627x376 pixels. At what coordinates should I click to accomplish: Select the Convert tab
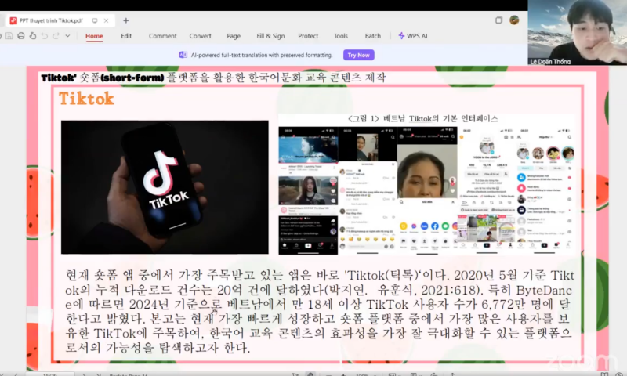pos(201,36)
